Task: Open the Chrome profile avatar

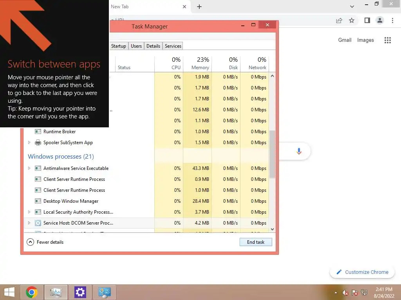Action: click(x=380, y=20)
